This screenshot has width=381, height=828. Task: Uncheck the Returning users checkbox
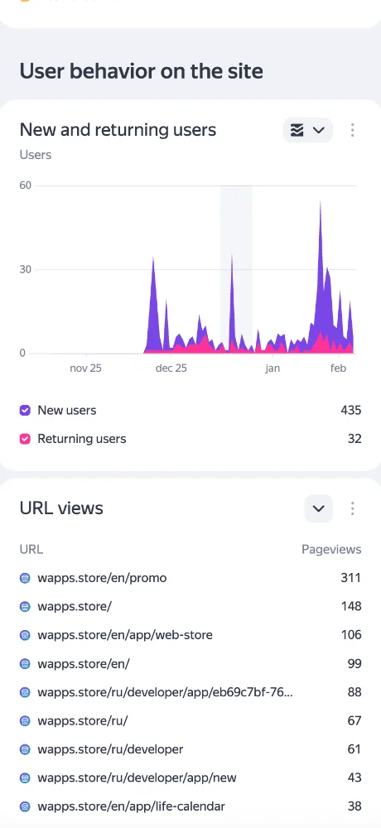point(25,439)
